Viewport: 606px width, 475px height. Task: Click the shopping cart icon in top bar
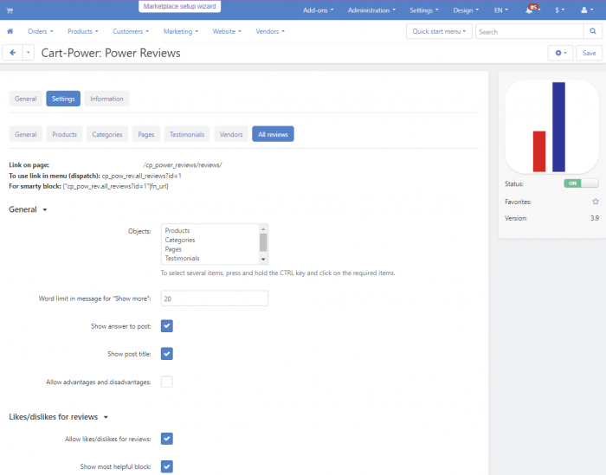pos(10,10)
